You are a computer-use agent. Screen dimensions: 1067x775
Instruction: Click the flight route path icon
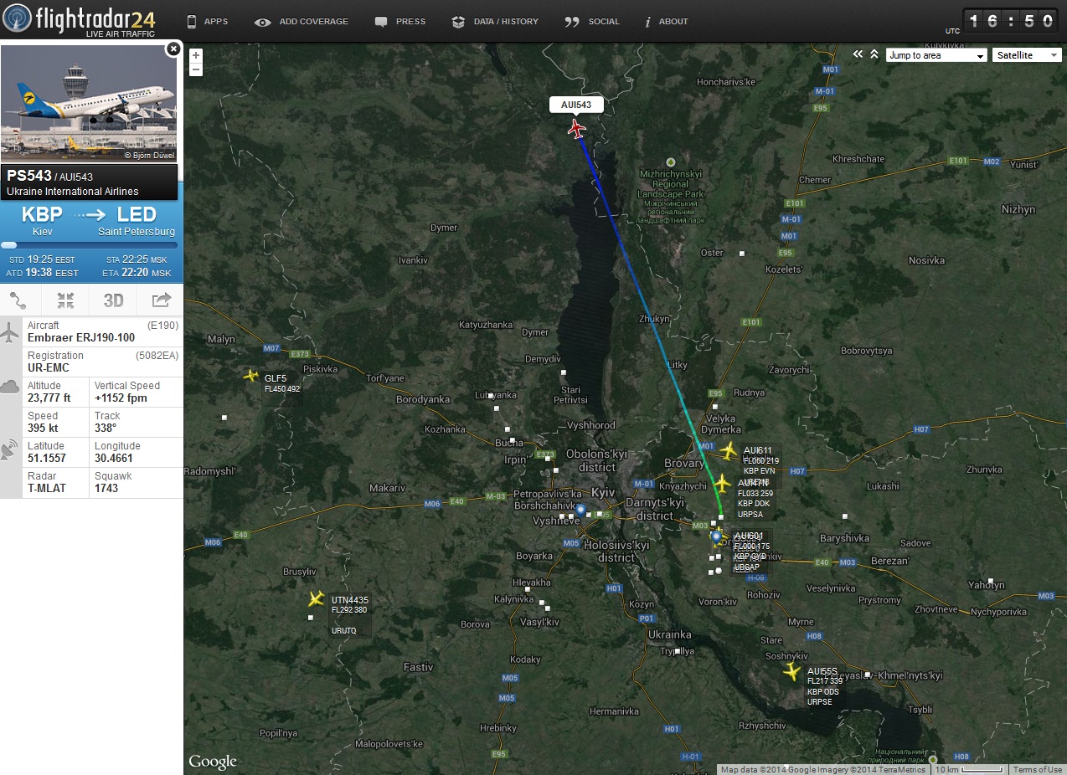coord(18,300)
